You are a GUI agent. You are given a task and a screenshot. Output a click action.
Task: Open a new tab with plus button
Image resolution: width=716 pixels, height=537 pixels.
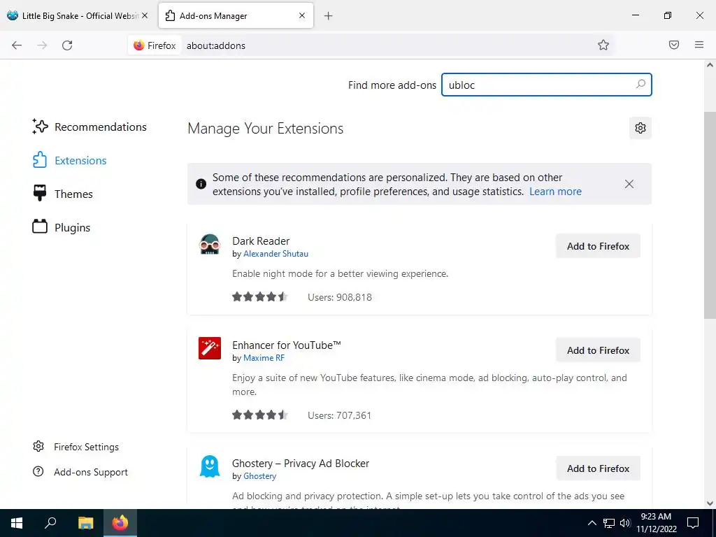(328, 16)
